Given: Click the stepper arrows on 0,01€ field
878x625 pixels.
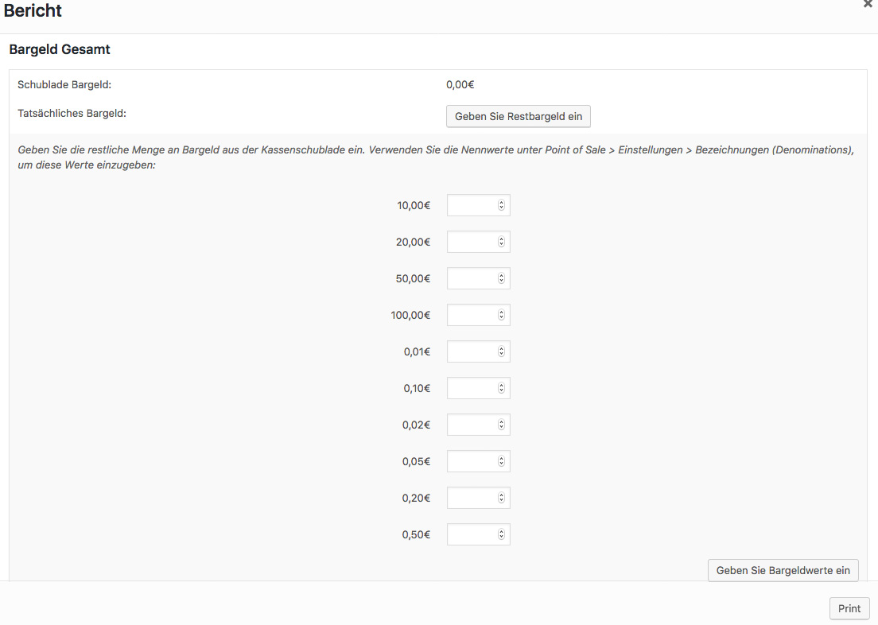Looking at the screenshot, I should pyautogui.click(x=501, y=351).
